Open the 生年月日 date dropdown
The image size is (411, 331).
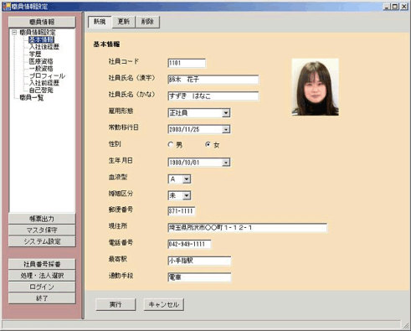pos(226,163)
